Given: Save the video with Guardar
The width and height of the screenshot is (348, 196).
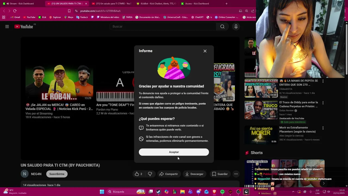Looking at the screenshot, I should click(x=220, y=174).
